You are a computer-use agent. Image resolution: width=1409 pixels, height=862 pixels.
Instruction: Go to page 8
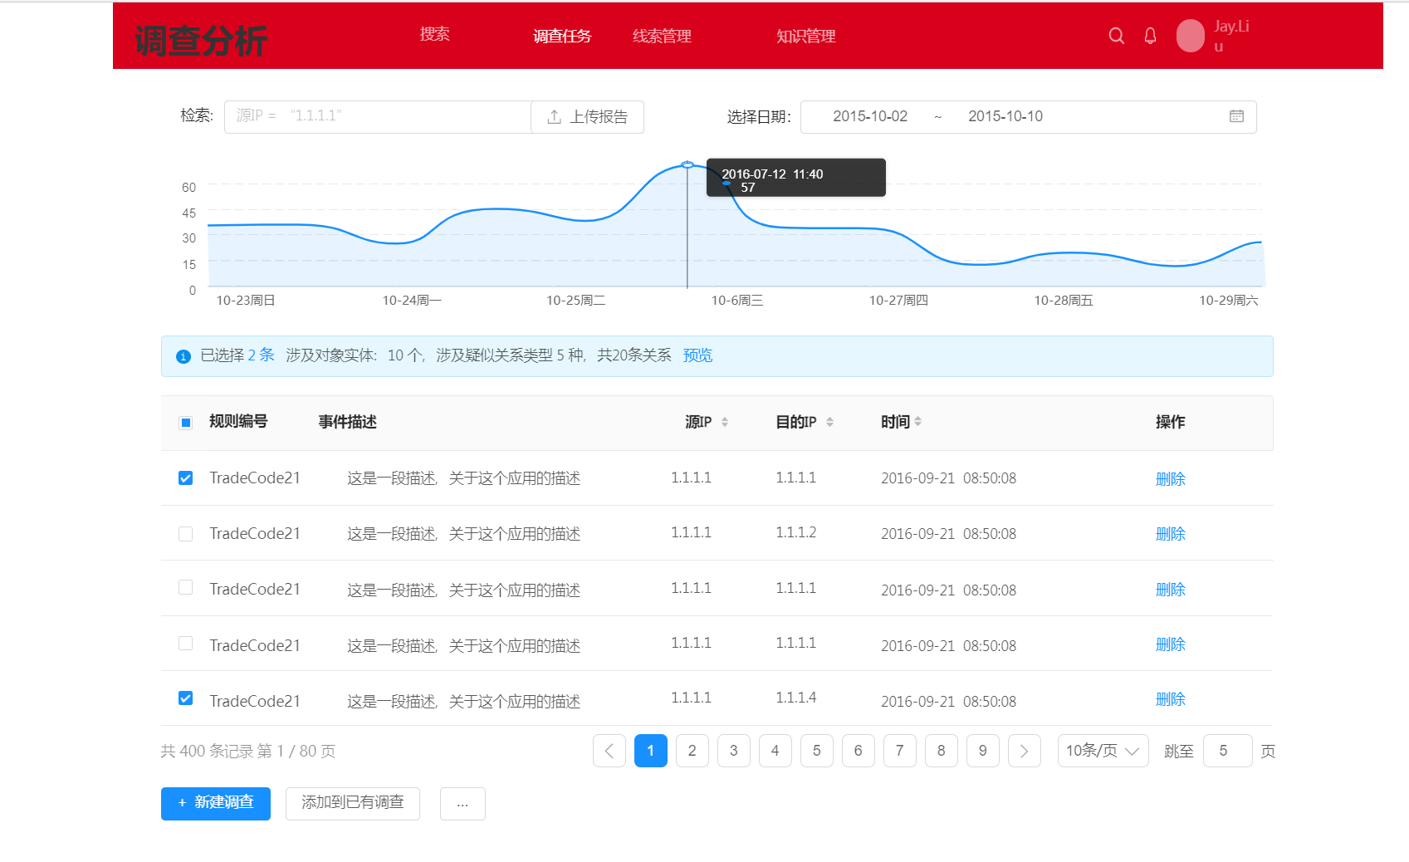(x=942, y=751)
